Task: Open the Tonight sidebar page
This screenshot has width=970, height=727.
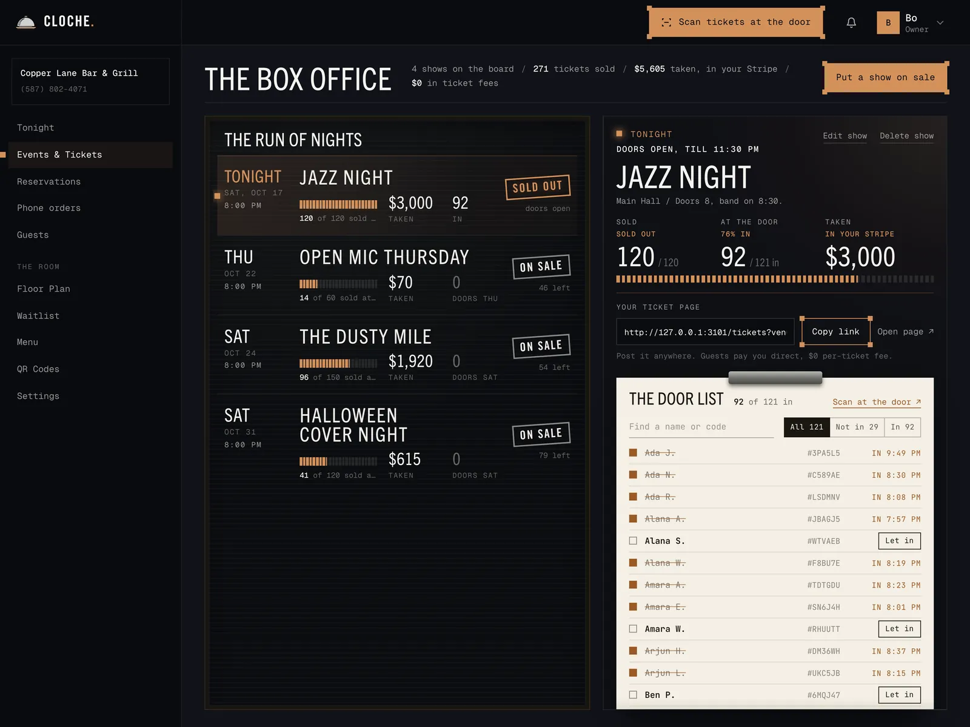Action: point(91,128)
